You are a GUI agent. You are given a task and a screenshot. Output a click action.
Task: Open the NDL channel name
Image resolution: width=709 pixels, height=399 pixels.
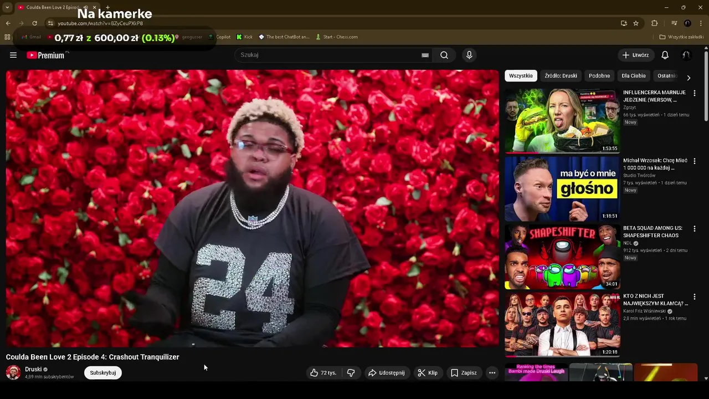628,243
